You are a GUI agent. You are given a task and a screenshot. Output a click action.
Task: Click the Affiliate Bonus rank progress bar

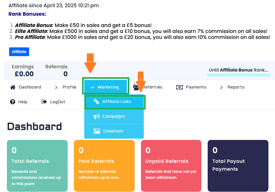(x=238, y=75)
